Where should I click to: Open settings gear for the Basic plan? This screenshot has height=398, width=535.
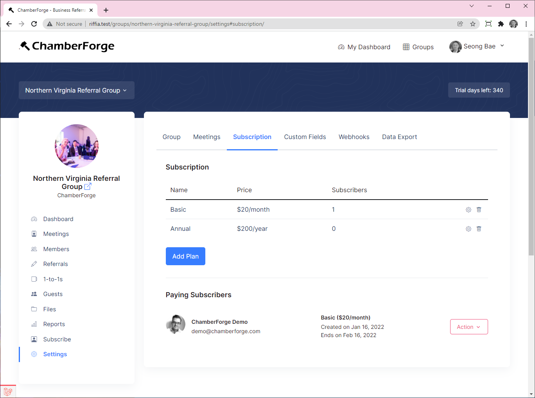click(x=468, y=209)
